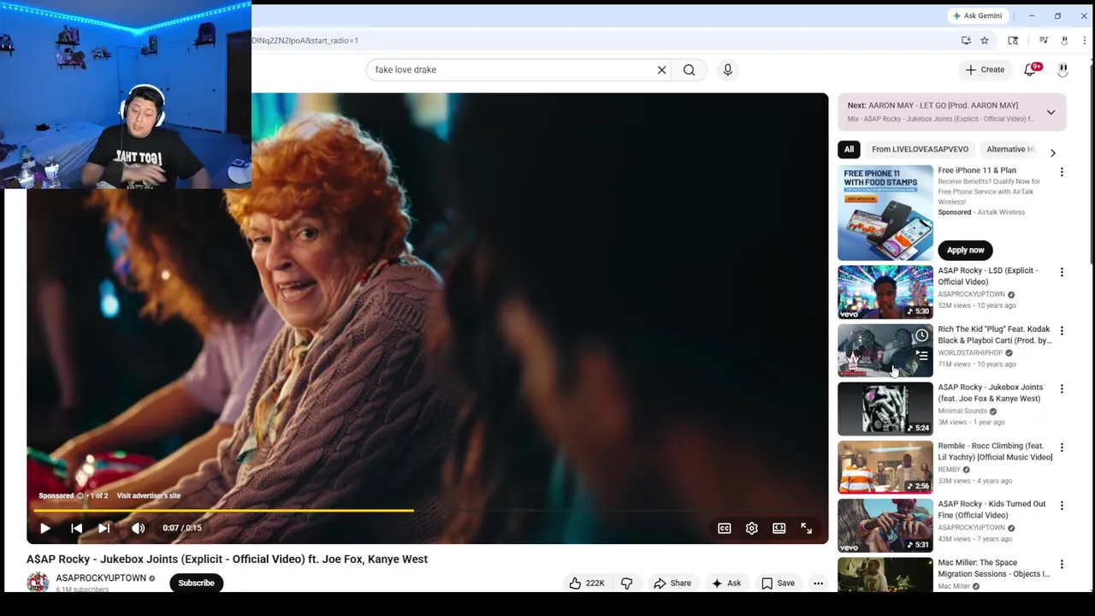Click the Ask button below the video
The width and height of the screenshot is (1095, 616).
[726, 583]
